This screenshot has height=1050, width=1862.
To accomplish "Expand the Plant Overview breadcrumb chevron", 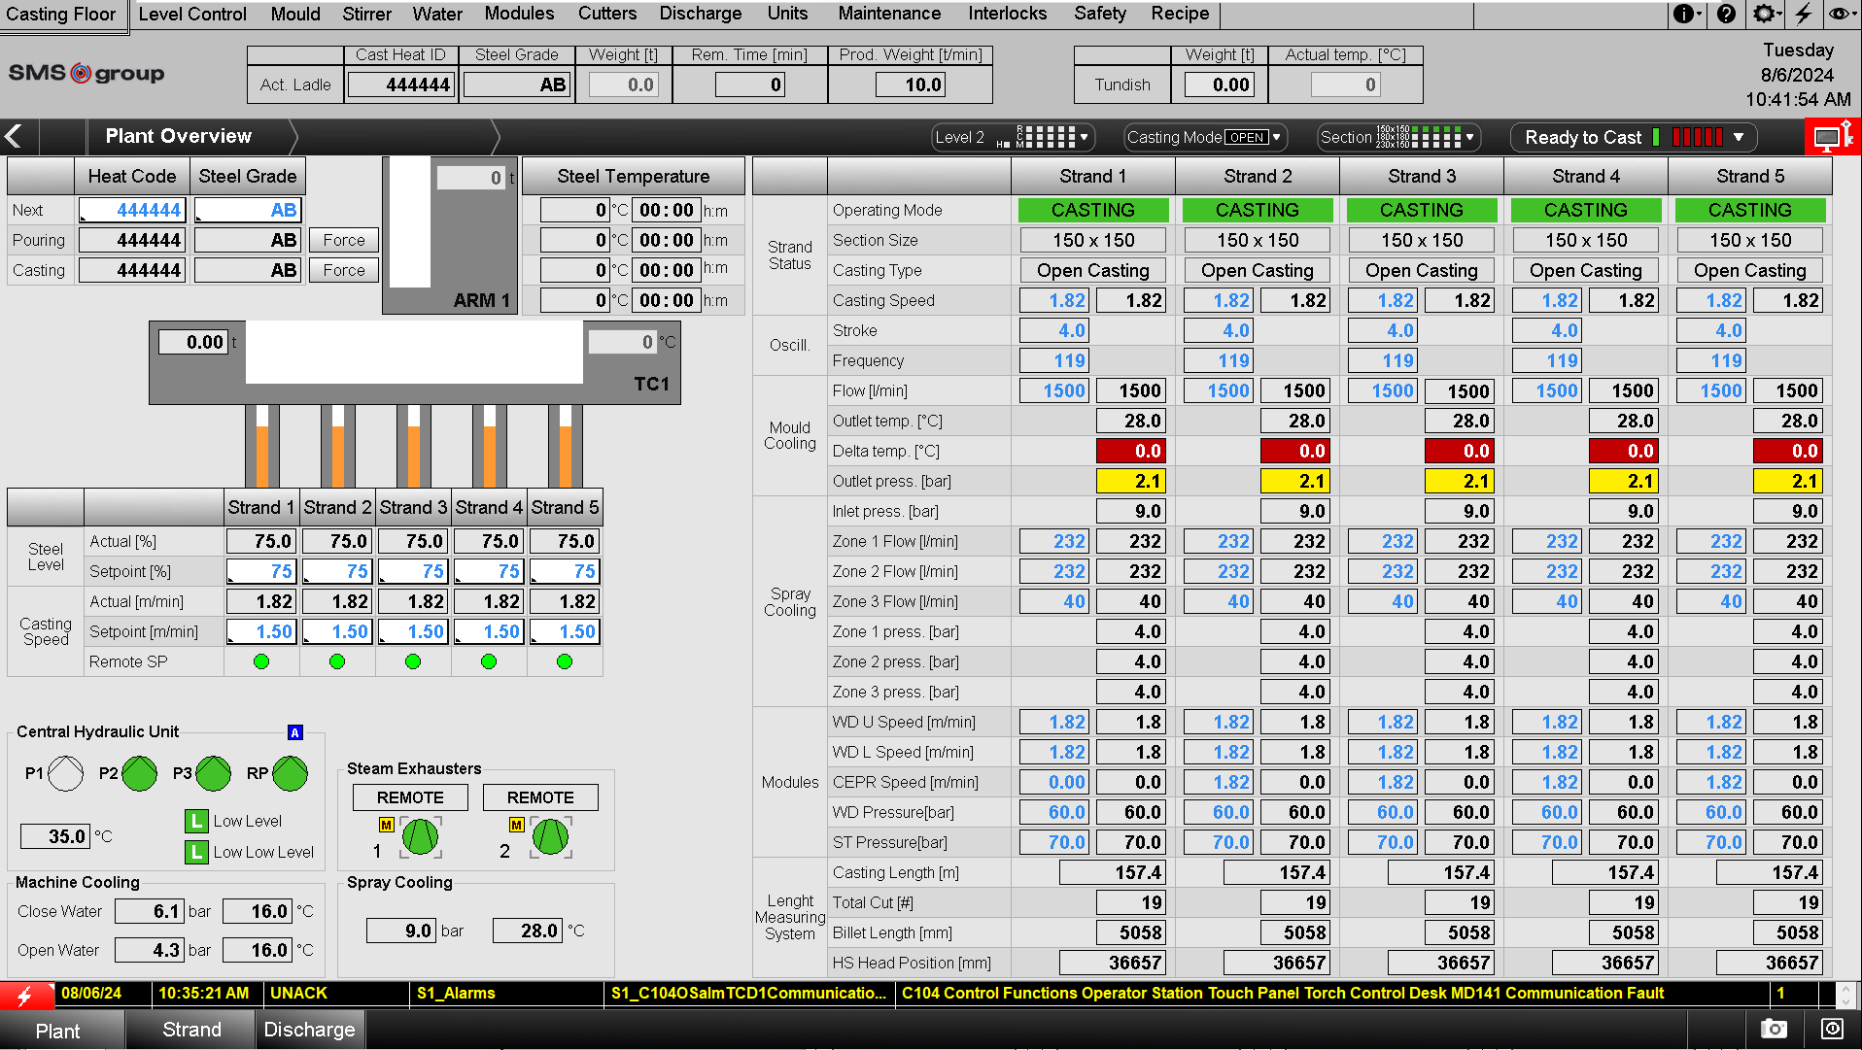I will [x=292, y=137].
